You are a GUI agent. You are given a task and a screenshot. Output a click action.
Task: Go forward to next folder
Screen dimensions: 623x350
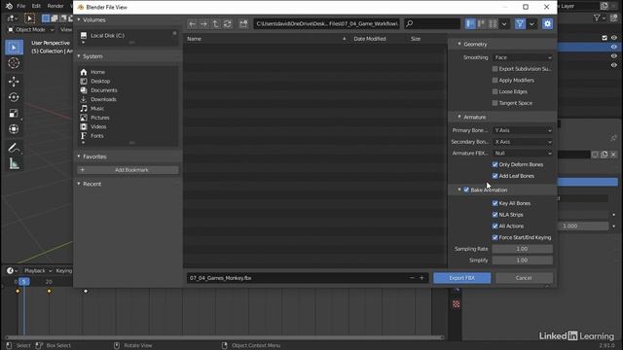pos(203,23)
